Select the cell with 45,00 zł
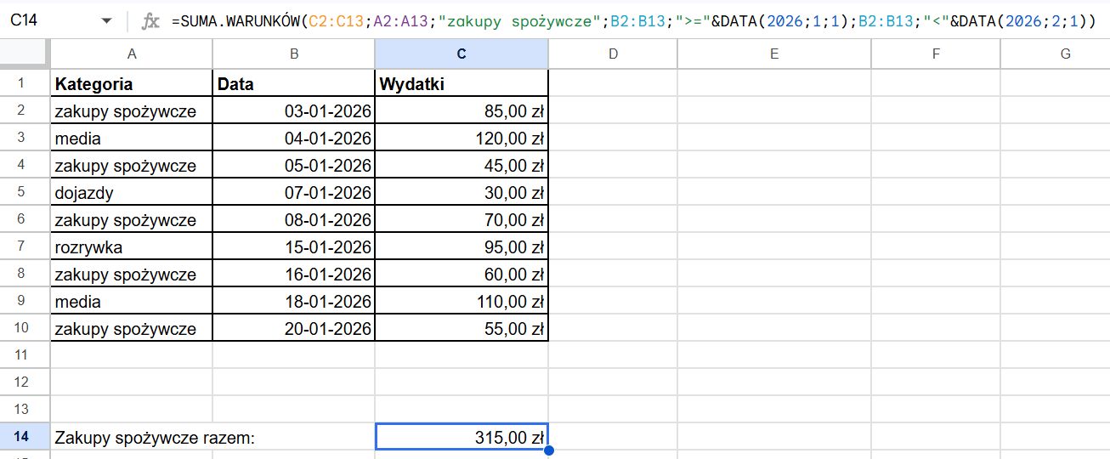Image resolution: width=1110 pixels, height=459 pixels. click(x=462, y=166)
